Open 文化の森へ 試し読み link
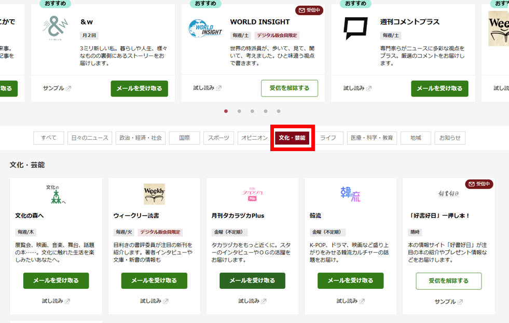Viewport: 509px width, 323px height. point(52,301)
